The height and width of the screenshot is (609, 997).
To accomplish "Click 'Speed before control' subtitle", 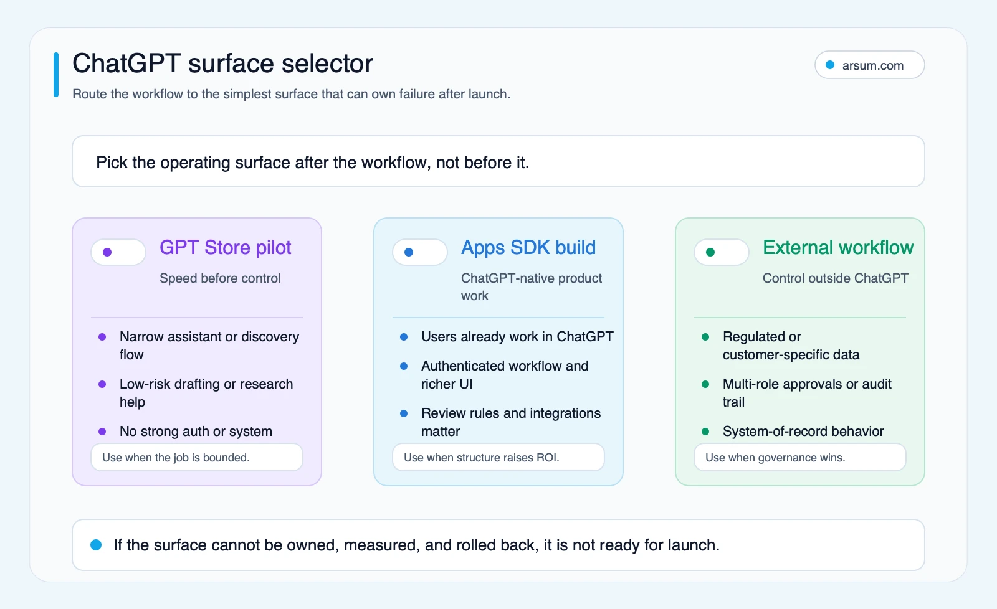I will click(220, 278).
